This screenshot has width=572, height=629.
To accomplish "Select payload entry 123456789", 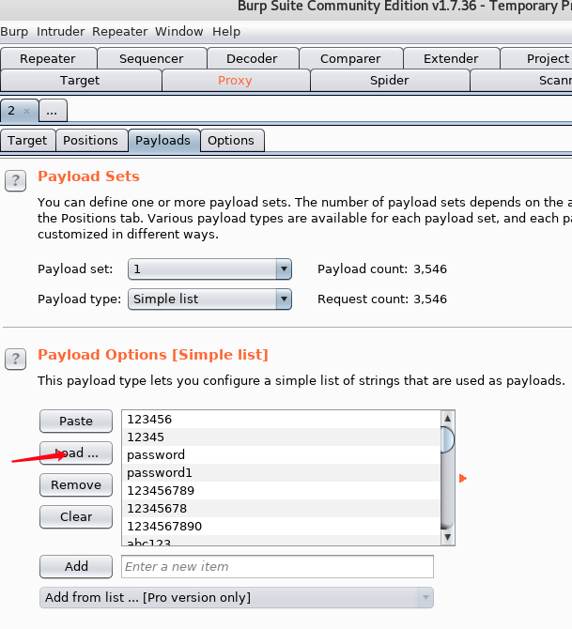I will pos(281,490).
